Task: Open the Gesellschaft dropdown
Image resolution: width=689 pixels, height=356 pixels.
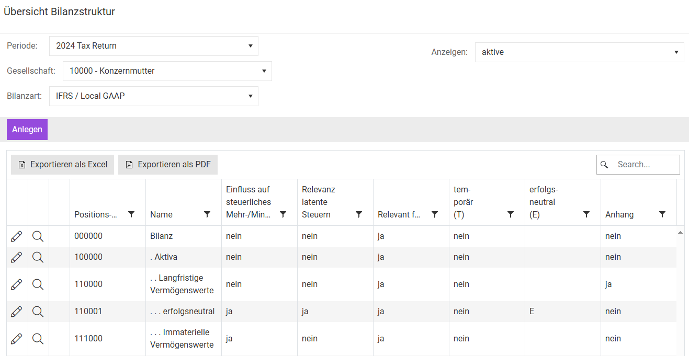Action: click(167, 71)
